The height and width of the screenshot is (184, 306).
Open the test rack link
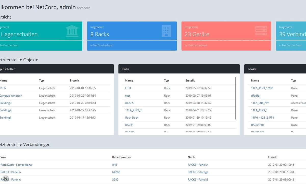pyautogui.click(x=127, y=96)
